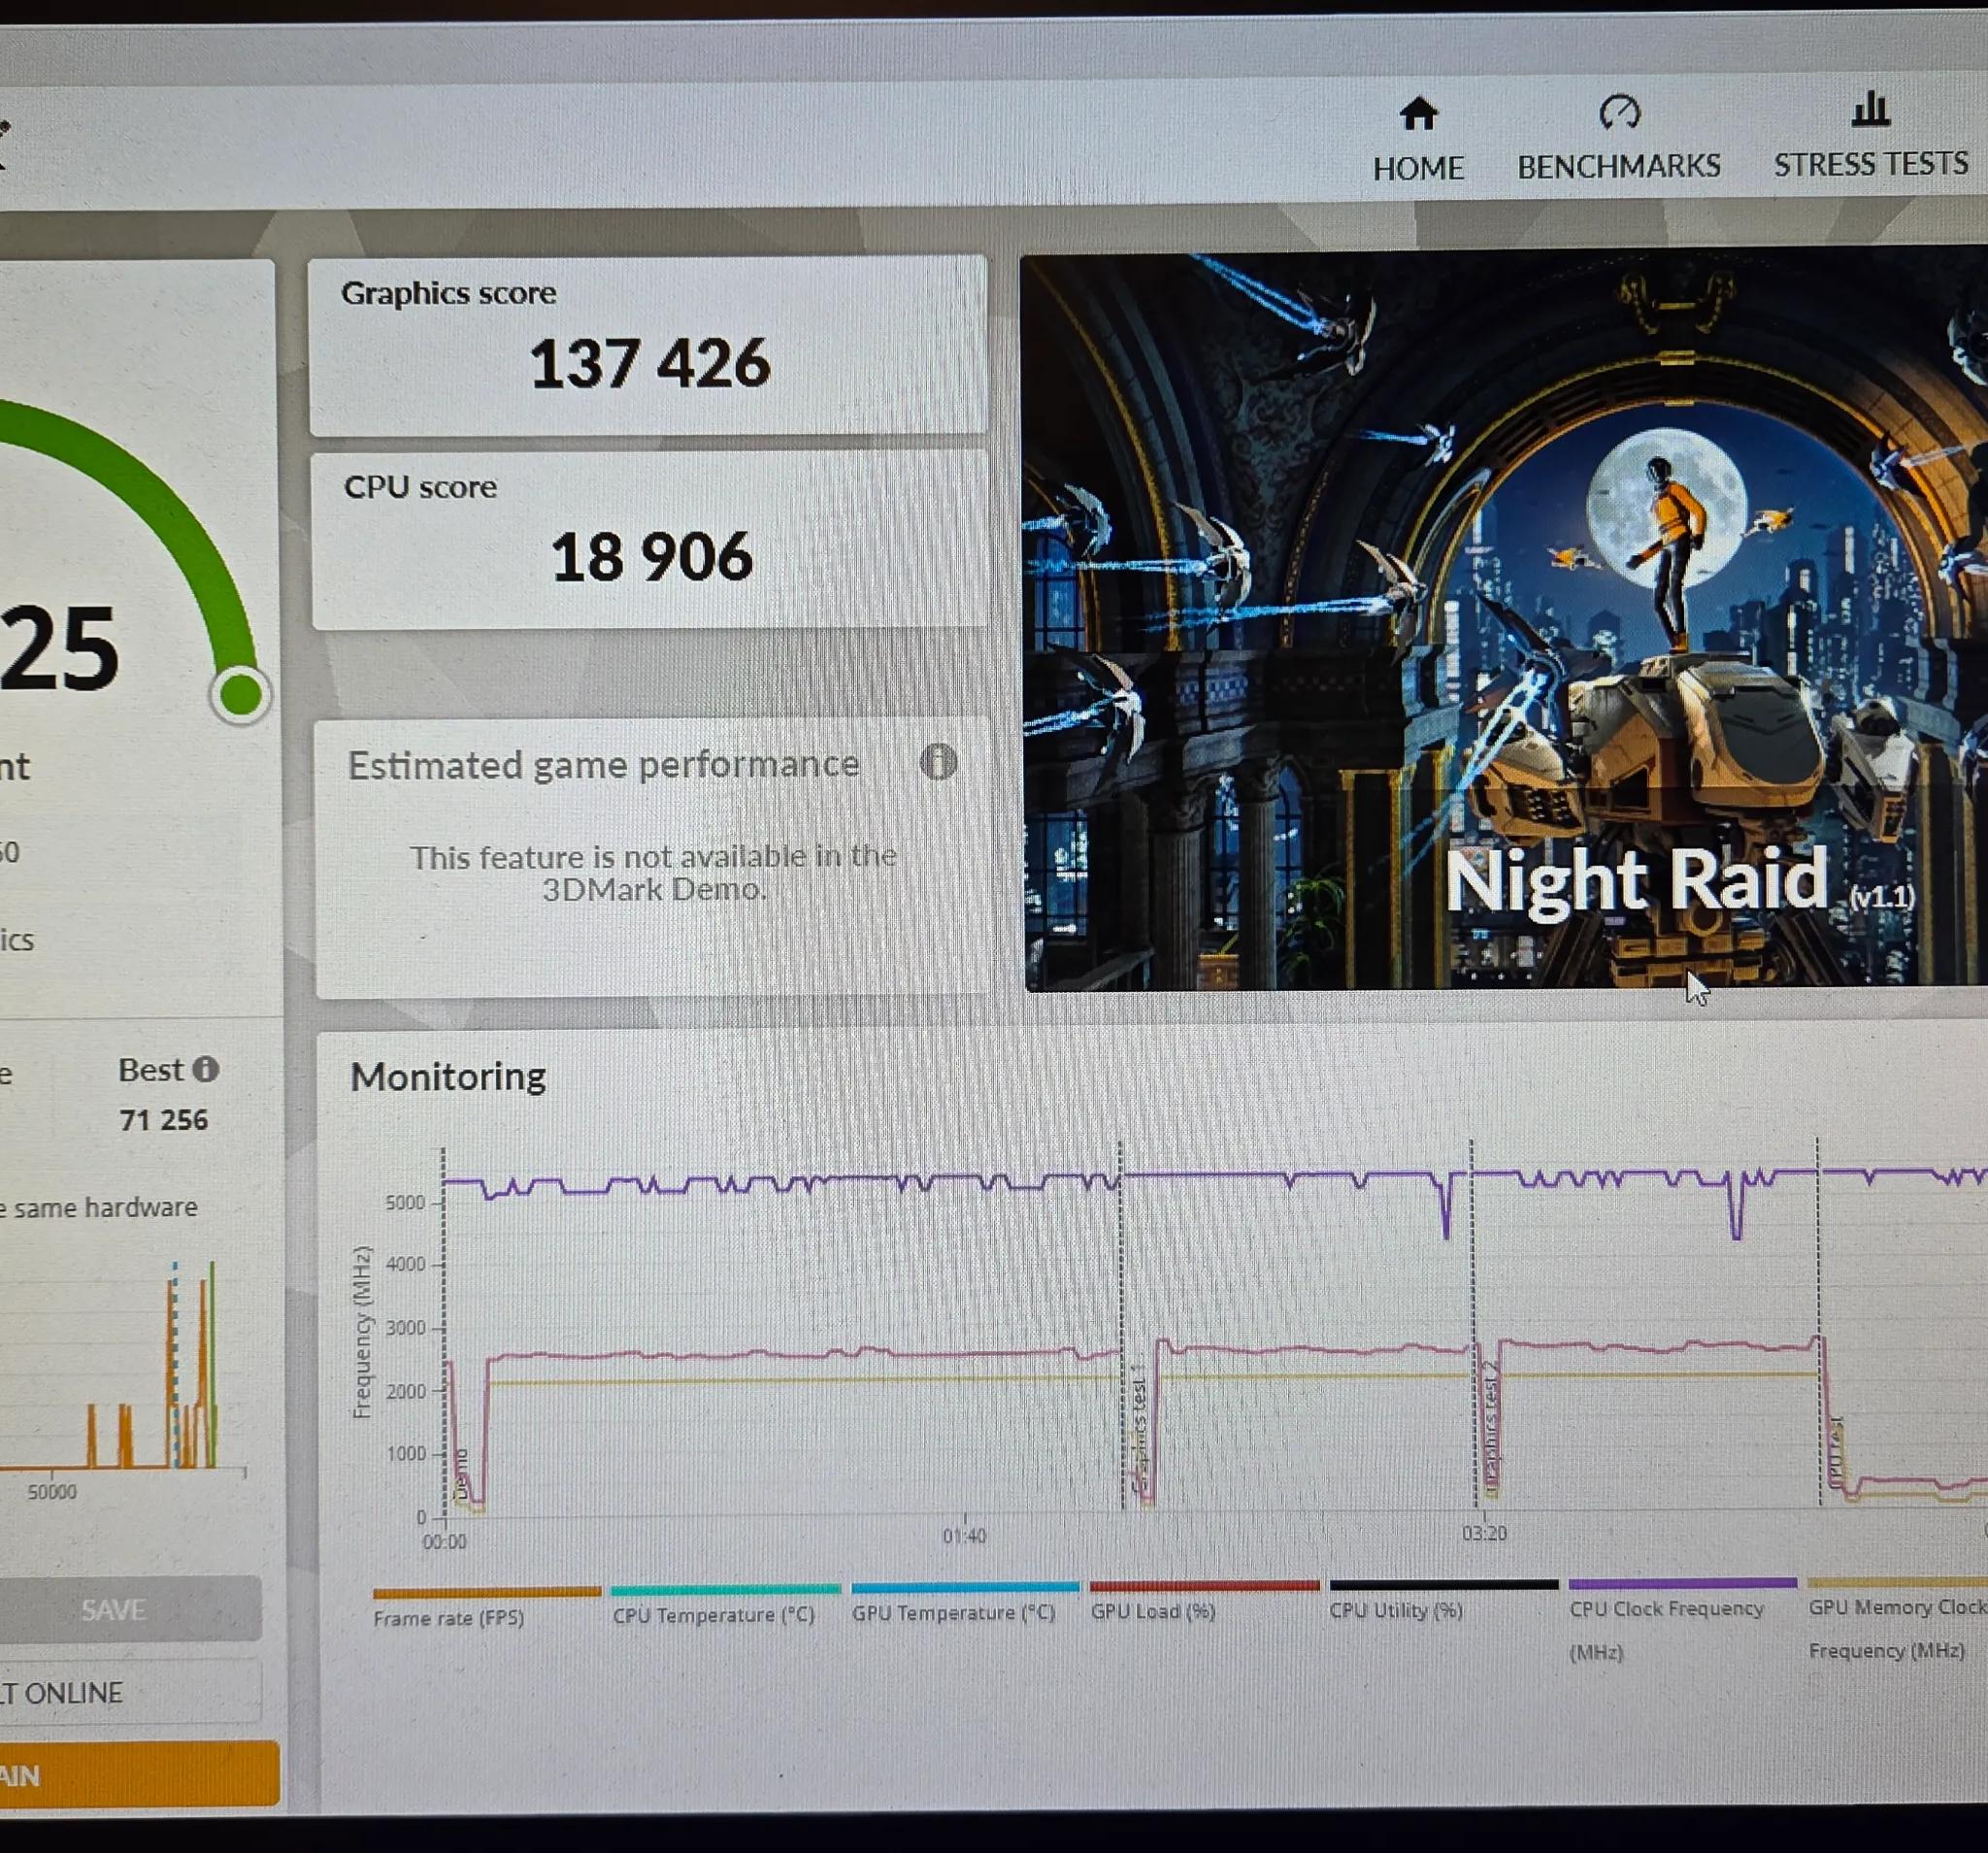Click the green dot at the score gauge end
The image size is (1988, 1853).
pyautogui.click(x=240, y=693)
